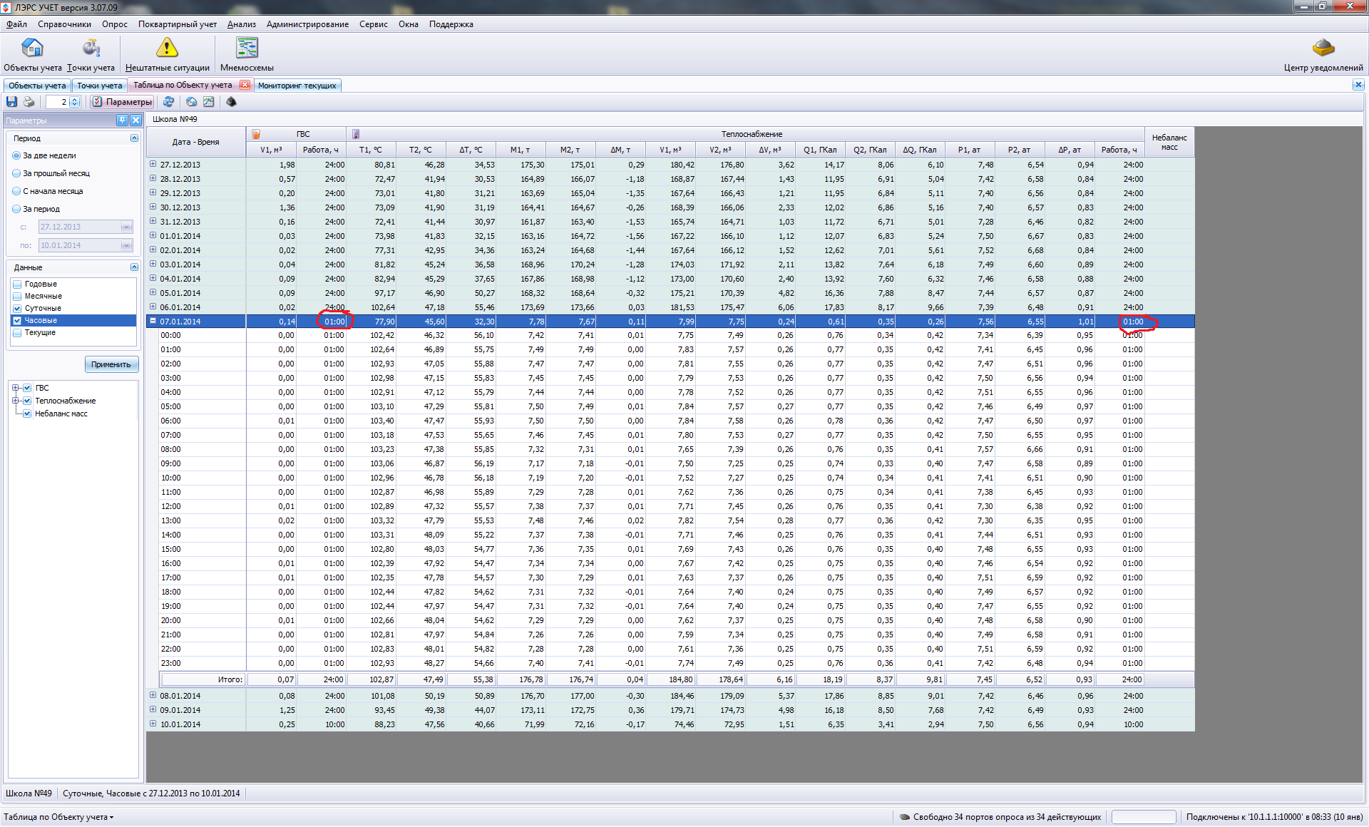Switch to the Объекты учета tab
This screenshot has height=827, width=1369.
pyautogui.click(x=37, y=86)
